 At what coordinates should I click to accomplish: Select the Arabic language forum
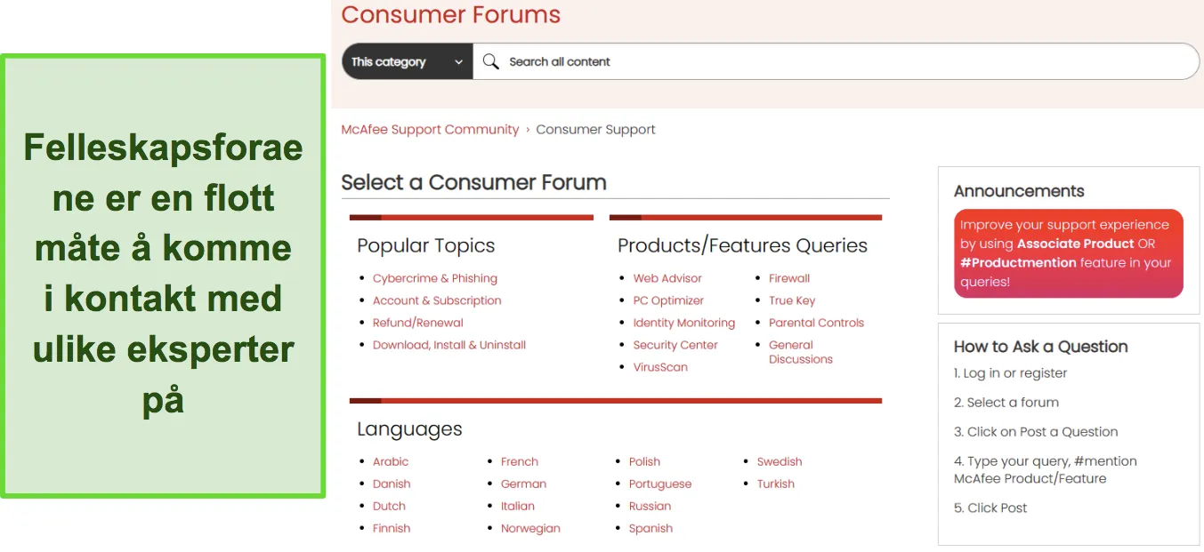[x=390, y=461]
